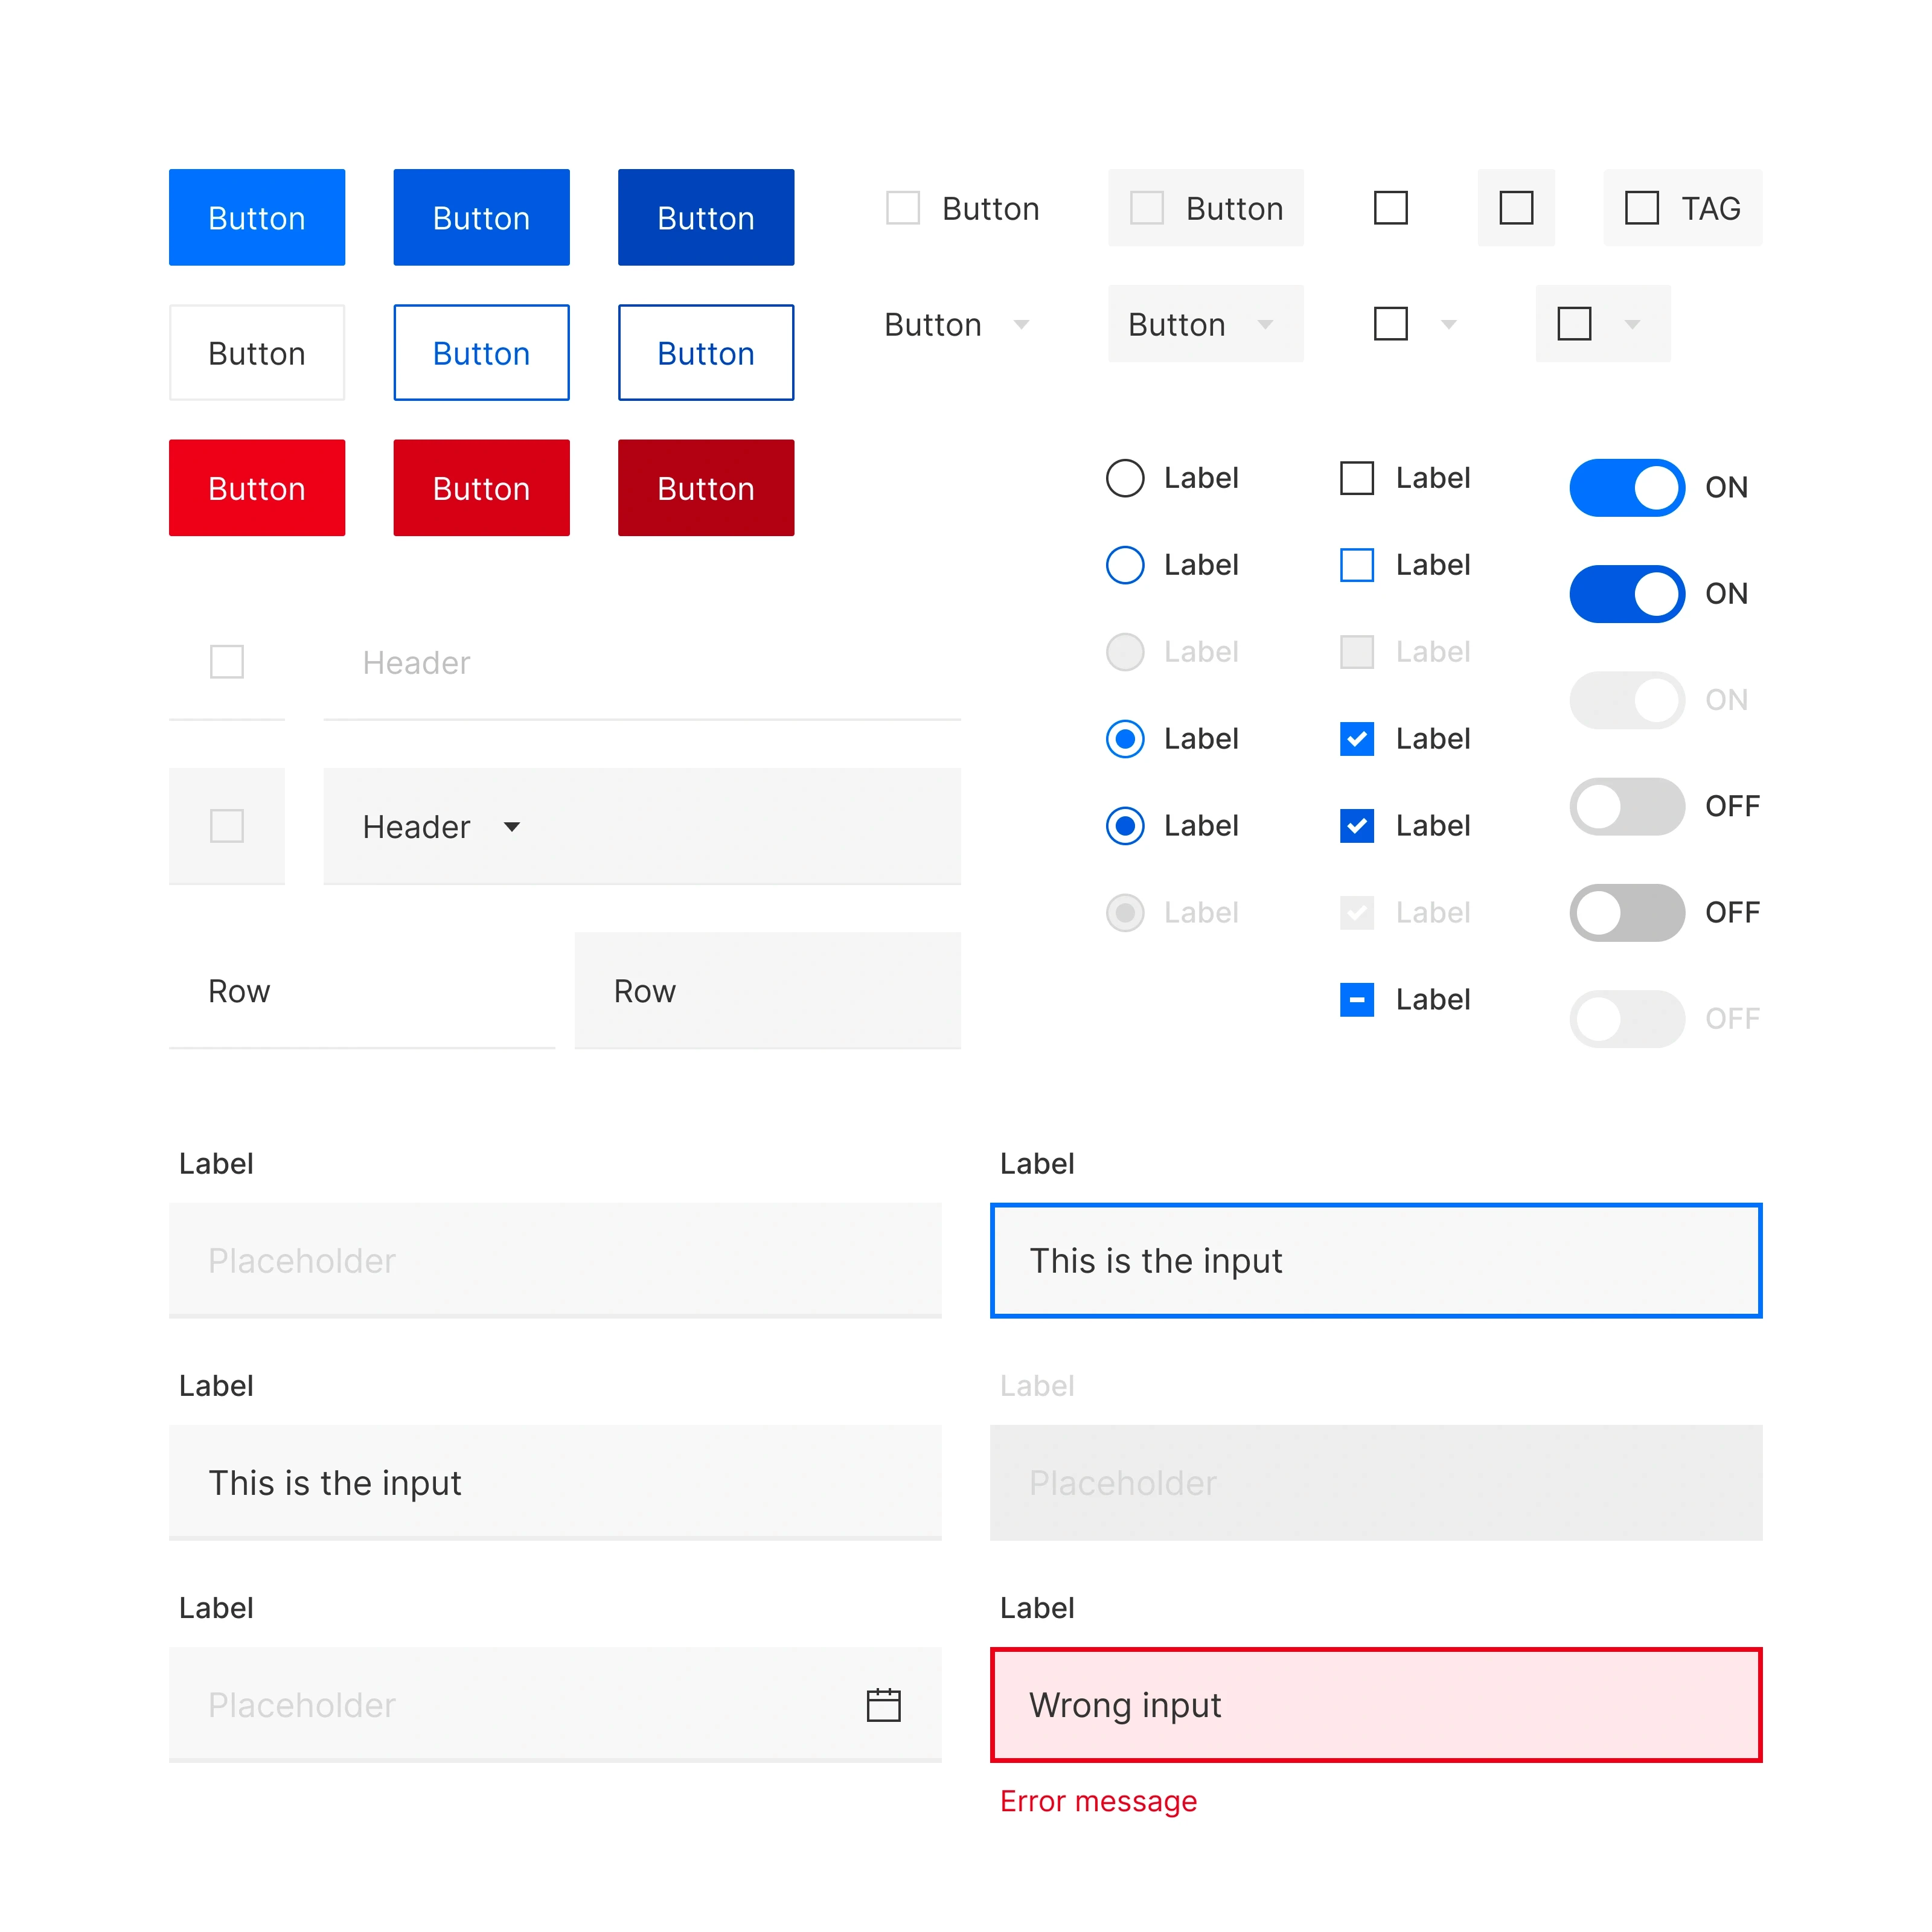Click the white Button with gray border

[x=257, y=353]
